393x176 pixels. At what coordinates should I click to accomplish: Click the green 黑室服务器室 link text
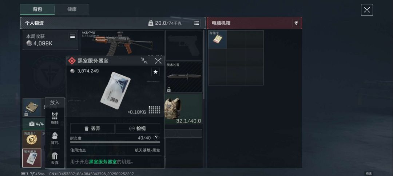(103, 162)
